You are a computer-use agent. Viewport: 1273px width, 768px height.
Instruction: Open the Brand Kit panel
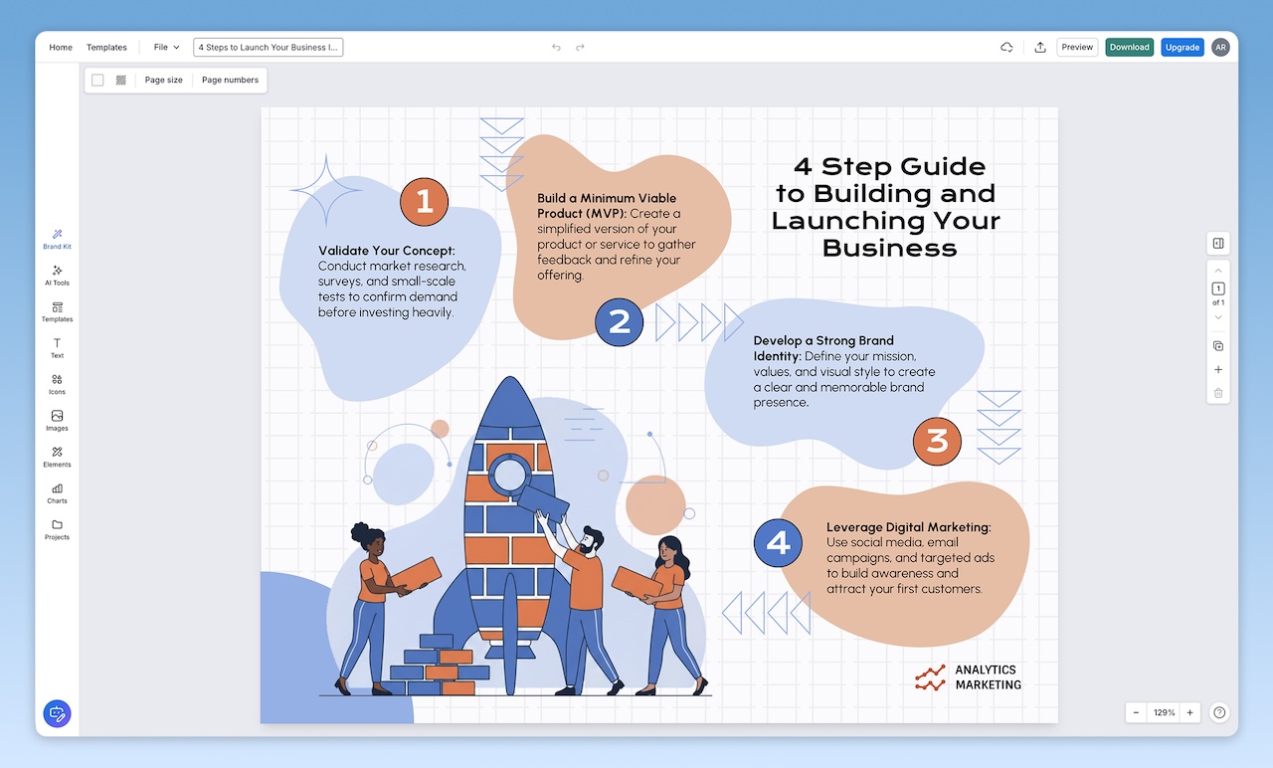click(57, 239)
